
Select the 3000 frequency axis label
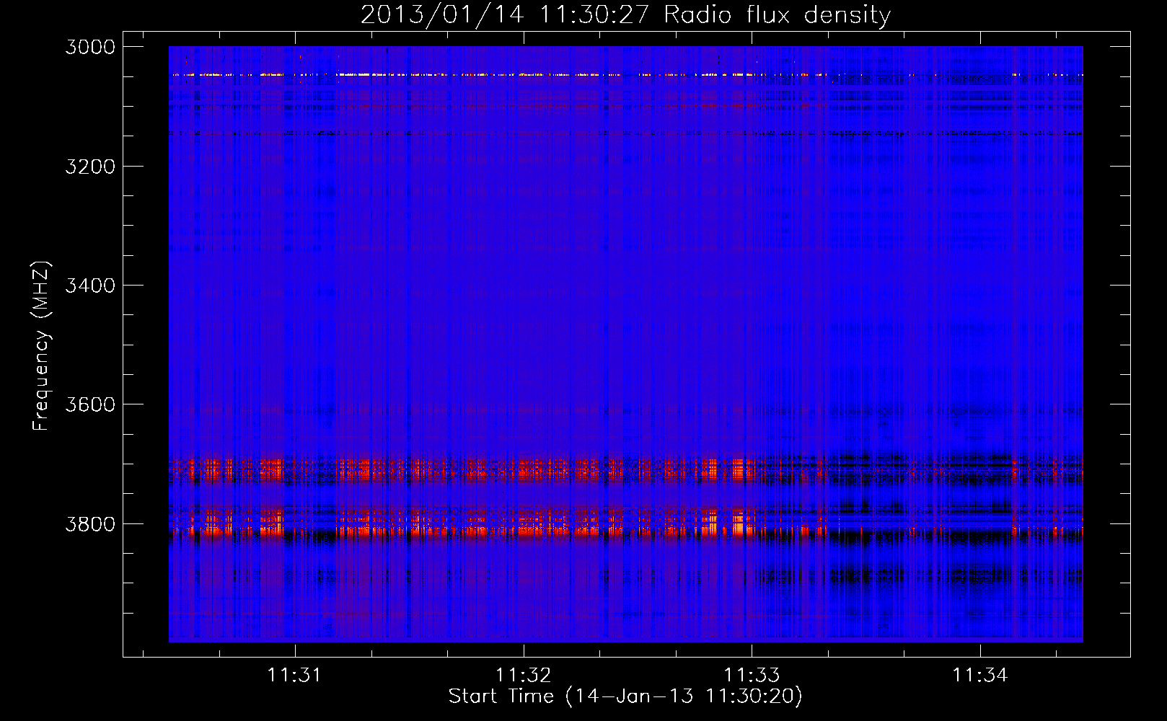point(90,47)
